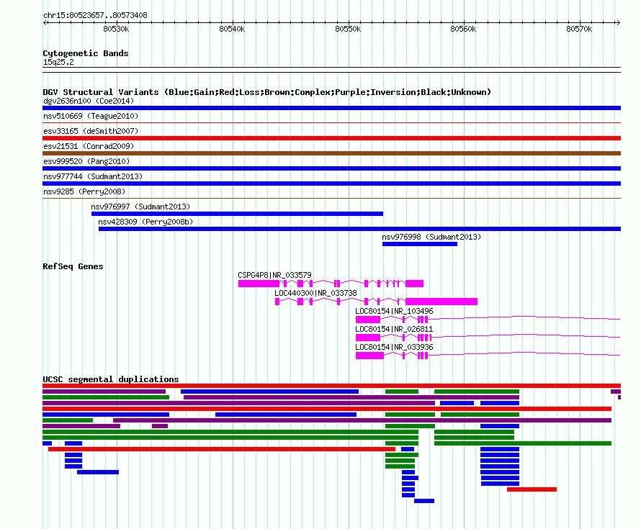Click the first wide exon of CSPG4P8
This screenshot has height=529, width=641.
pos(259,284)
